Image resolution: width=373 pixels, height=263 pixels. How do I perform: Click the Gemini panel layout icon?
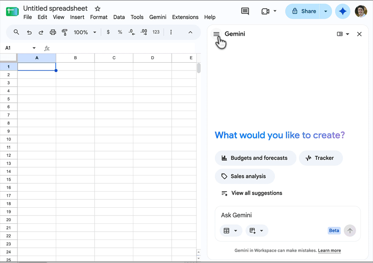coord(340,34)
